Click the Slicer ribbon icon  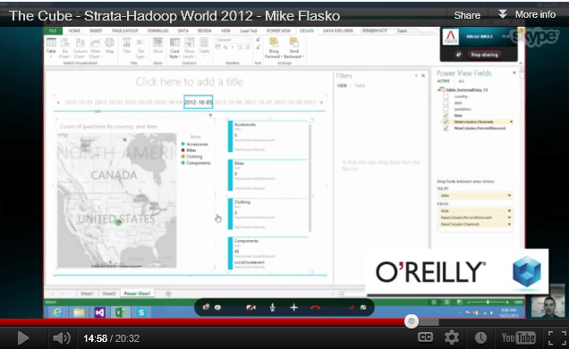(x=157, y=46)
